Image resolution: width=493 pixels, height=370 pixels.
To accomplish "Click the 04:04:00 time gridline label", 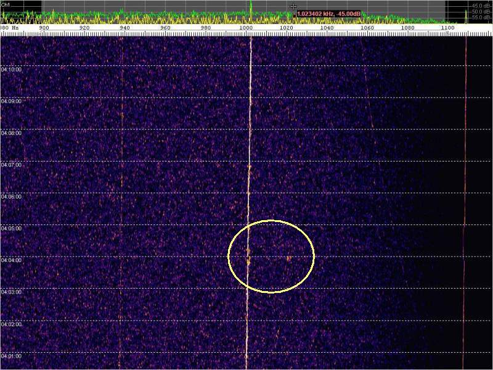I will pyautogui.click(x=12, y=260).
